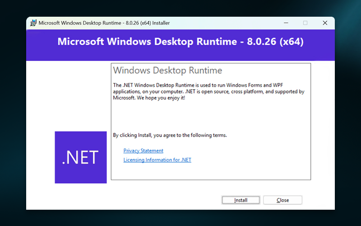The height and width of the screenshot is (226, 361).
Task: Click the "Windows Desktop Runtime" heading
Action: [167, 71]
